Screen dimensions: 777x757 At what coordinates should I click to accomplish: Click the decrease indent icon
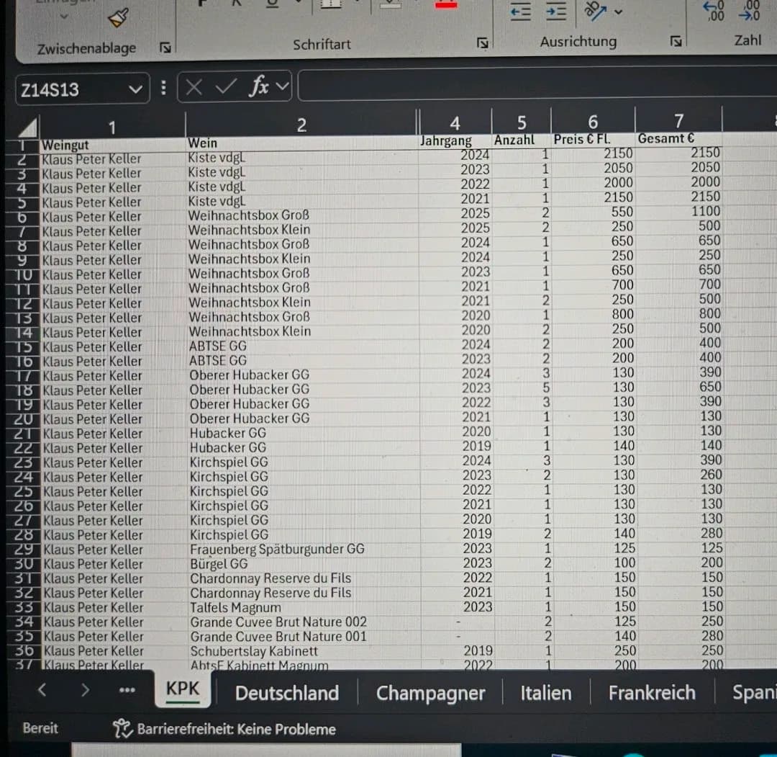(x=520, y=12)
